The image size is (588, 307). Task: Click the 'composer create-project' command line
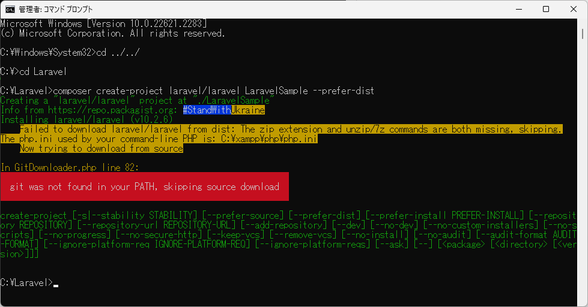(x=187, y=91)
